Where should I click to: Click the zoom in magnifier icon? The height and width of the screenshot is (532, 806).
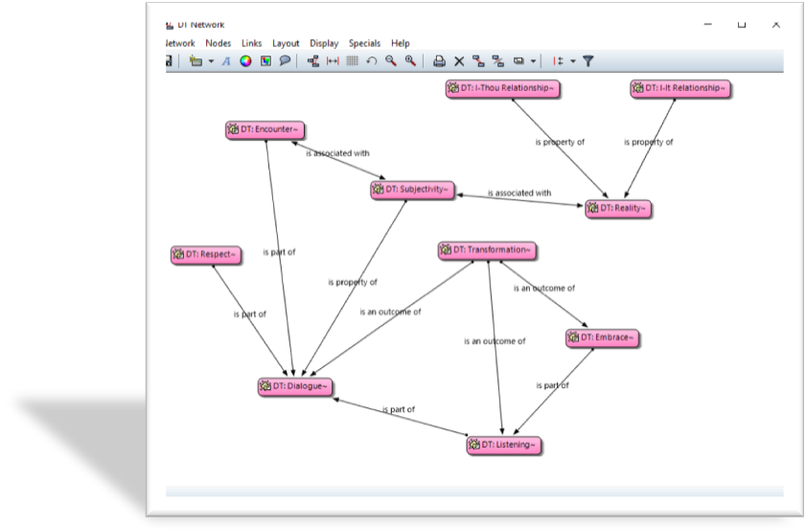[410, 61]
